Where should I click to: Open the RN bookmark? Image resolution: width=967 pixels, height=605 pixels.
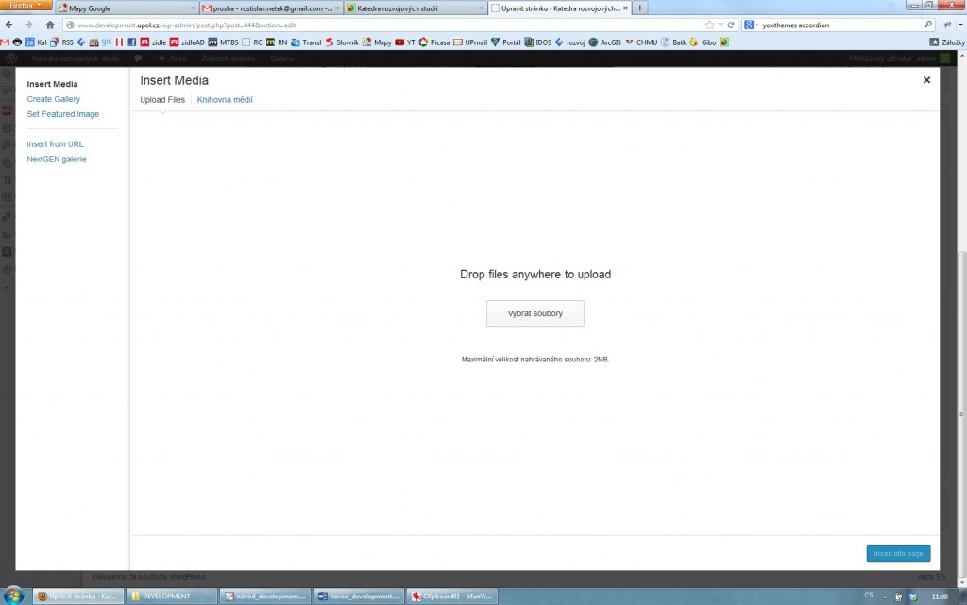click(277, 42)
